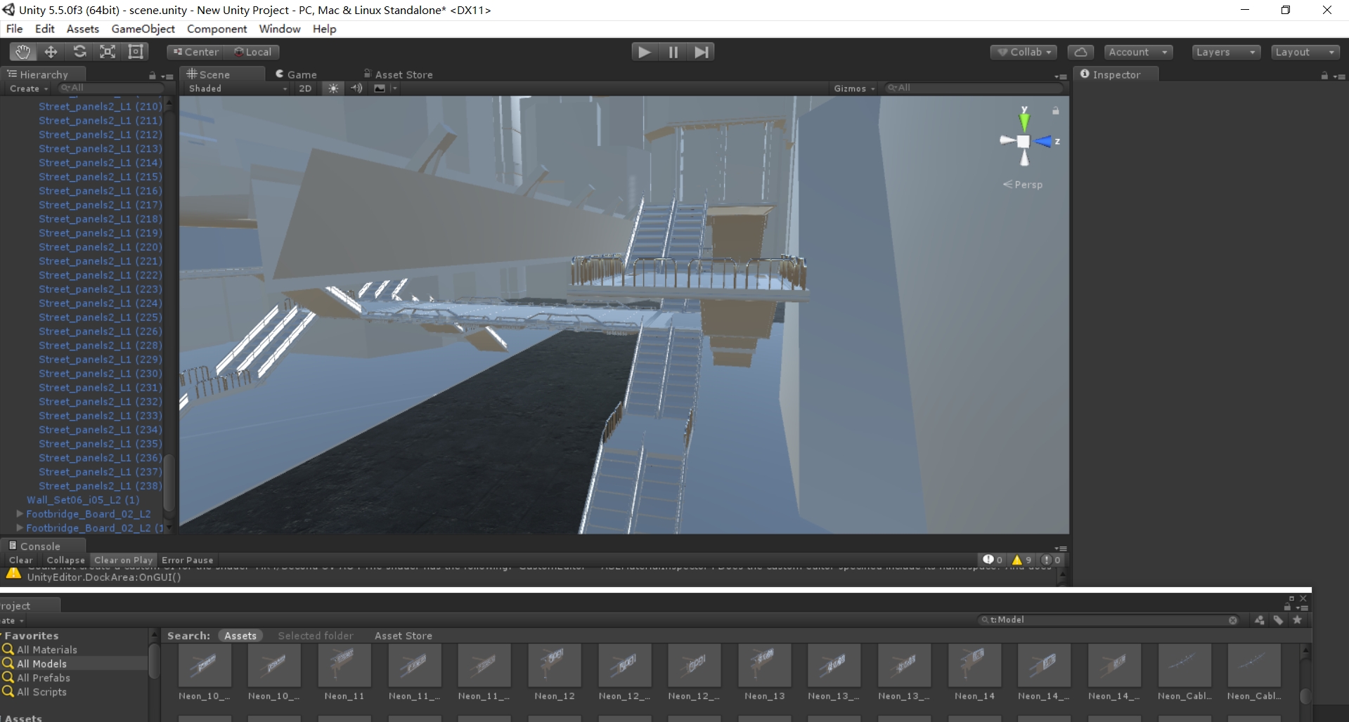Open the Layers dropdown

(x=1226, y=52)
